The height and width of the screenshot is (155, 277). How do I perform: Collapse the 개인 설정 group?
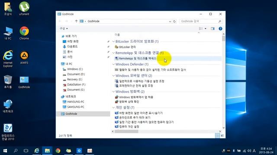[x=113, y=107]
